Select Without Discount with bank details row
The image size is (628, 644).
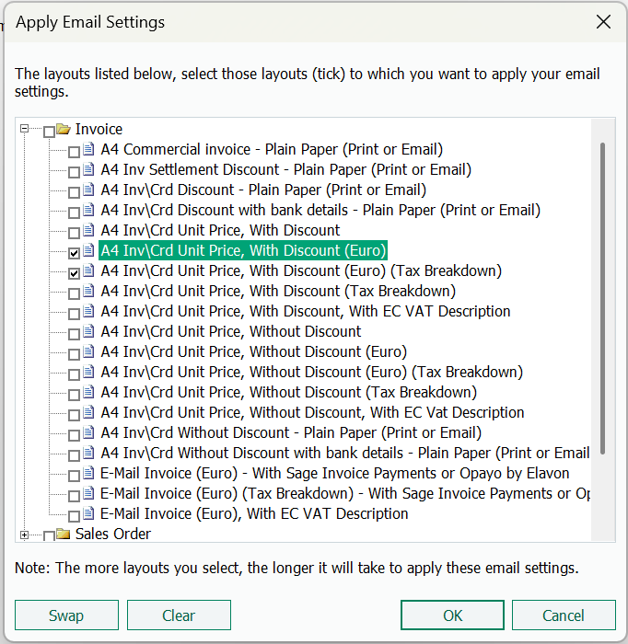click(344, 453)
